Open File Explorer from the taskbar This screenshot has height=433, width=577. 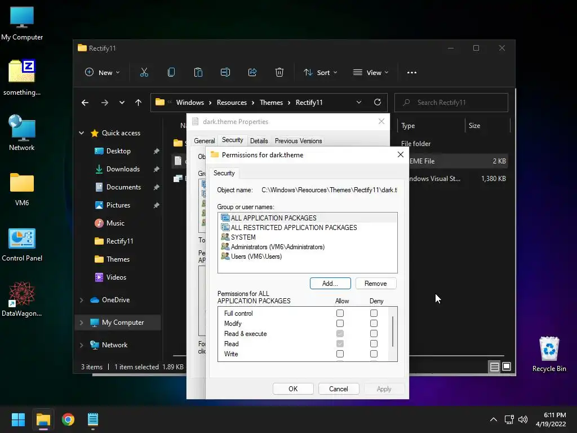pyautogui.click(x=43, y=419)
